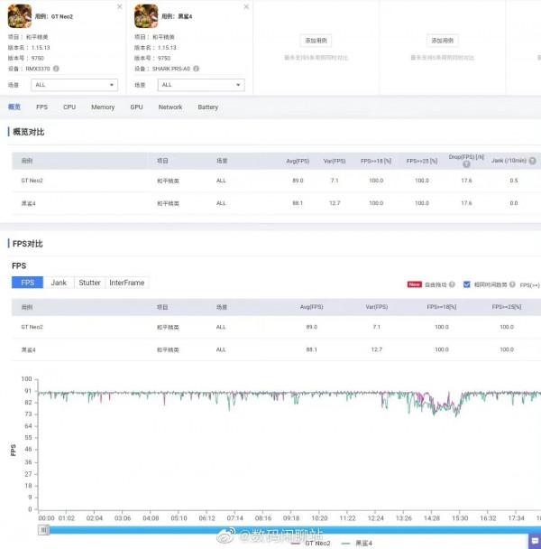Click help icon beside 自由拖动 label
541x549 pixels.
click(452, 284)
